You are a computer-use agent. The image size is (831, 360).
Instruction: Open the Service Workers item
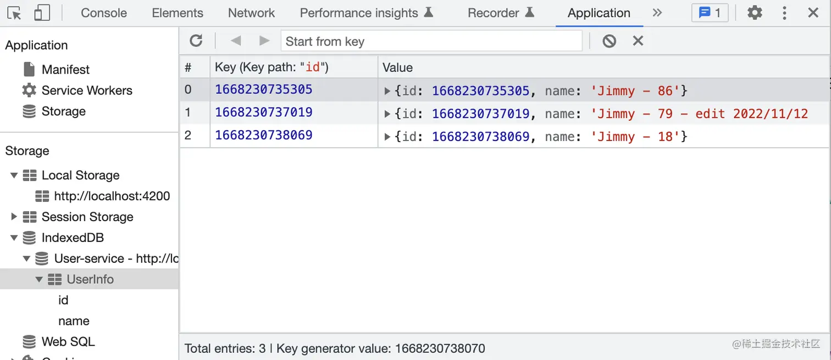tap(87, 90)
